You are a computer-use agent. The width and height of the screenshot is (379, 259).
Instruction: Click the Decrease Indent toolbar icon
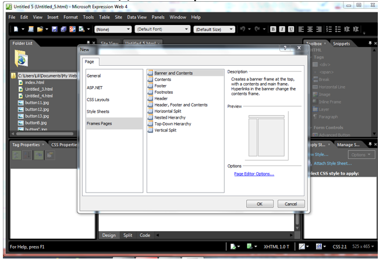click(x=347, y=29)
